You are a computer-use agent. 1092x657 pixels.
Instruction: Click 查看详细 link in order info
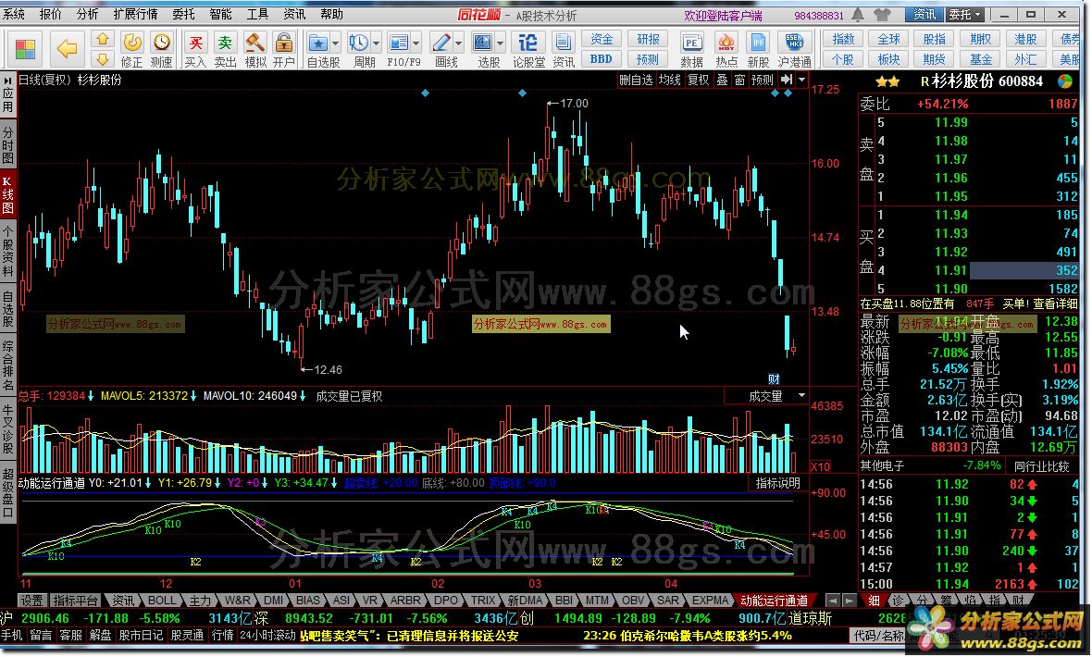coord(1055,304)
